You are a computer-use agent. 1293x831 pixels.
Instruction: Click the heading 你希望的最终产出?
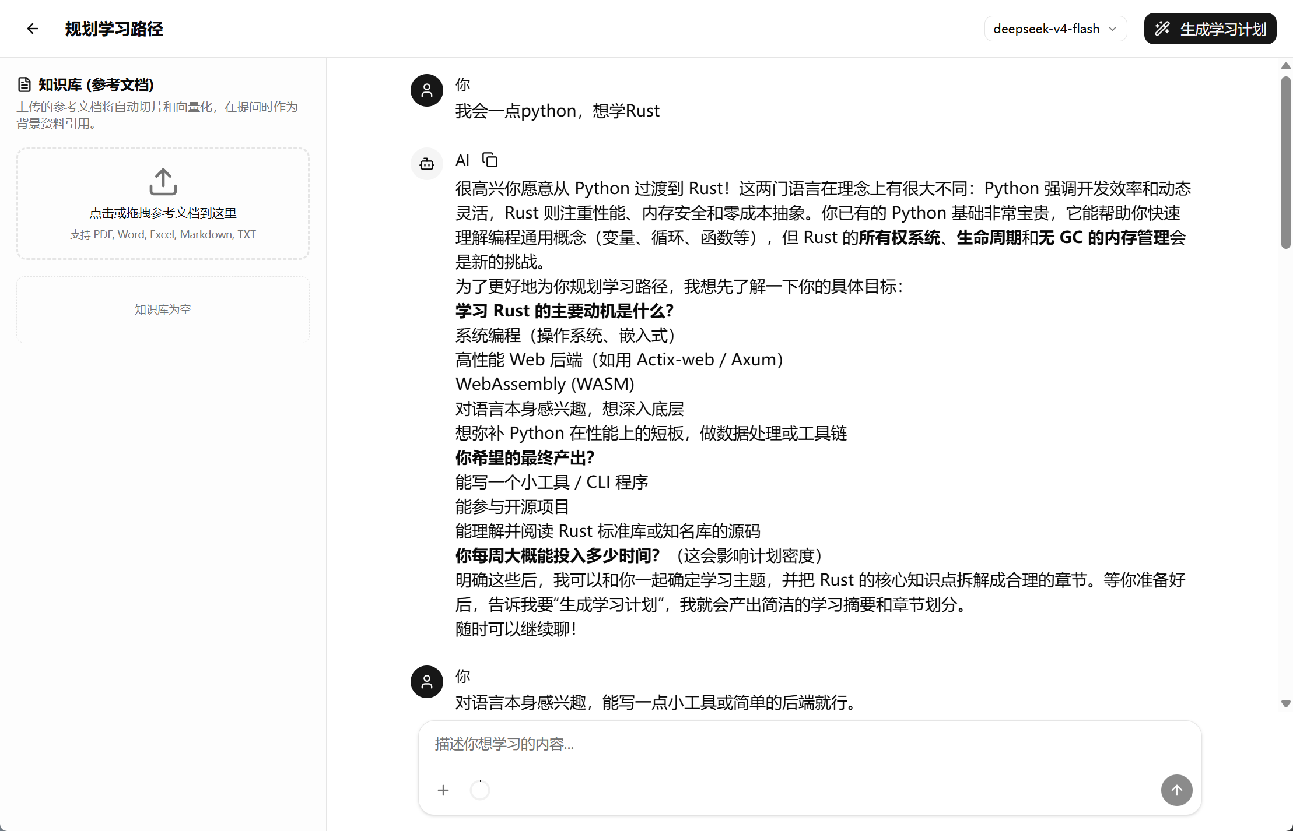click(525, 457)
